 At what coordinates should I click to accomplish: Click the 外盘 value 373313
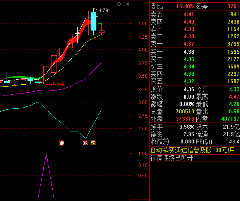tap(185, 119)
